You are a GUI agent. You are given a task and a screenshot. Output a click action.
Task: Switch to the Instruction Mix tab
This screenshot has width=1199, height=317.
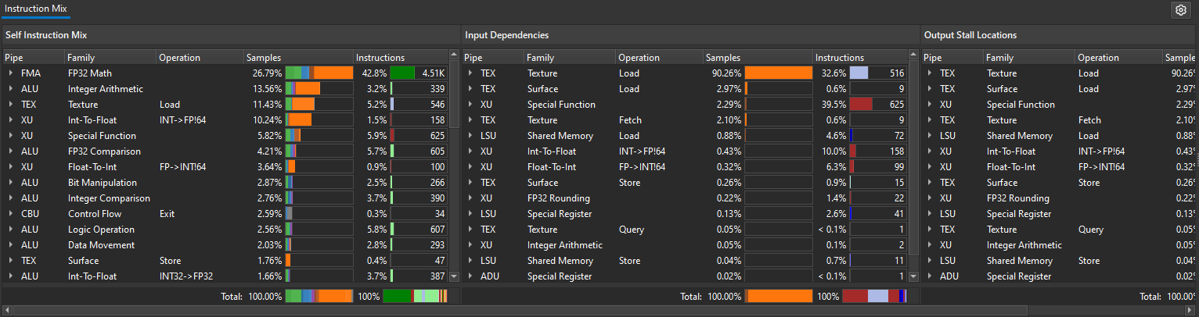36,9
